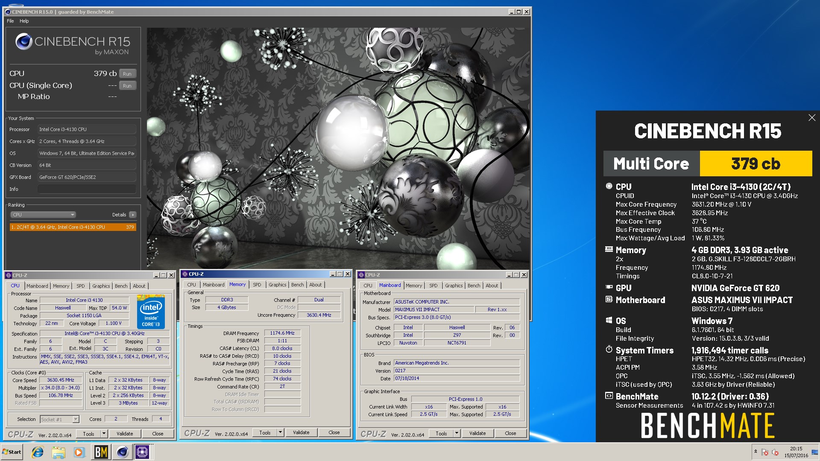Click Validate in left CPU-Z window
This screenshot has width=820, height=461.
(125, 434)
